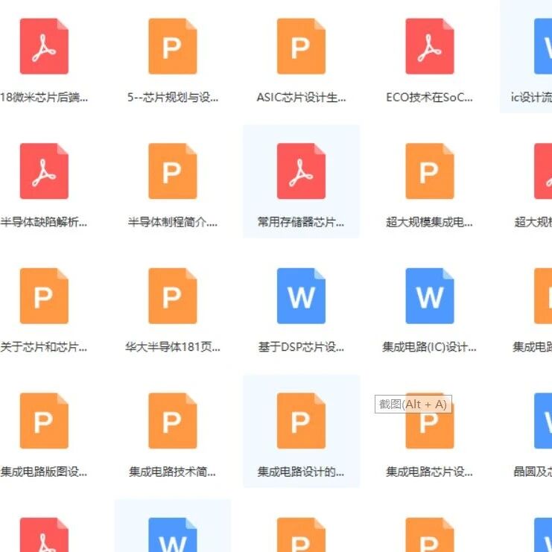Image resolution: width=552 pixels, height=552 pixels.
Task: Open the 集成电路设计的 PowerPoint icon
Action: 301,421
